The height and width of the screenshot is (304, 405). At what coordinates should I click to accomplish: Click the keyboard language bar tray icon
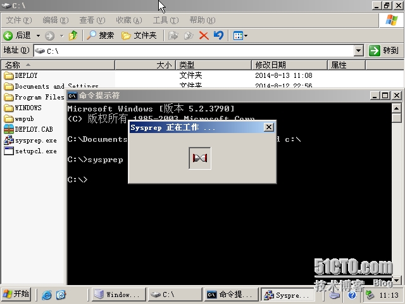click(335, 295)
